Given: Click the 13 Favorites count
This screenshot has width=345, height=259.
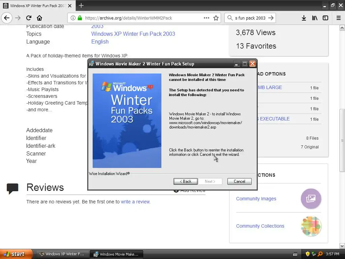Looking at the screenshot, I should pyautogui.click(x=256, y=46).
